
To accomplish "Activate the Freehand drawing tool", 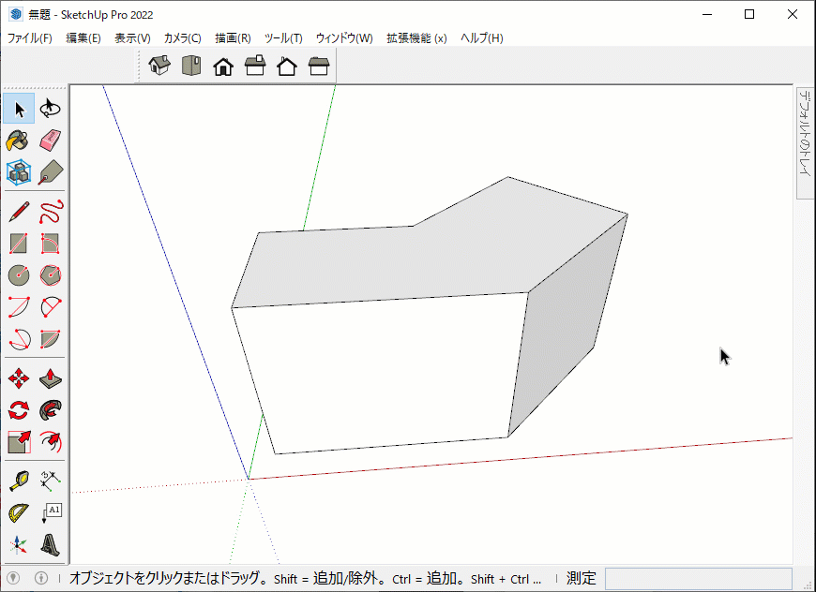I will [x=51, y=212].
